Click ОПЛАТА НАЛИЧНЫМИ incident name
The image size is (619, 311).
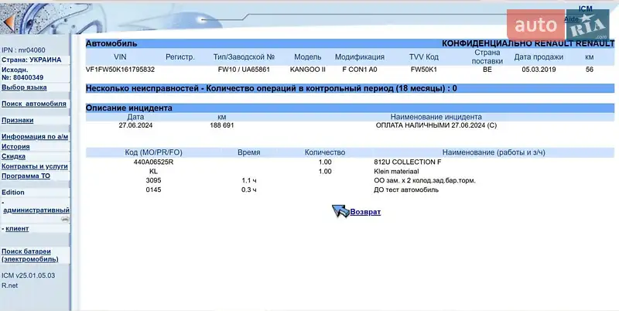point(436,125)
